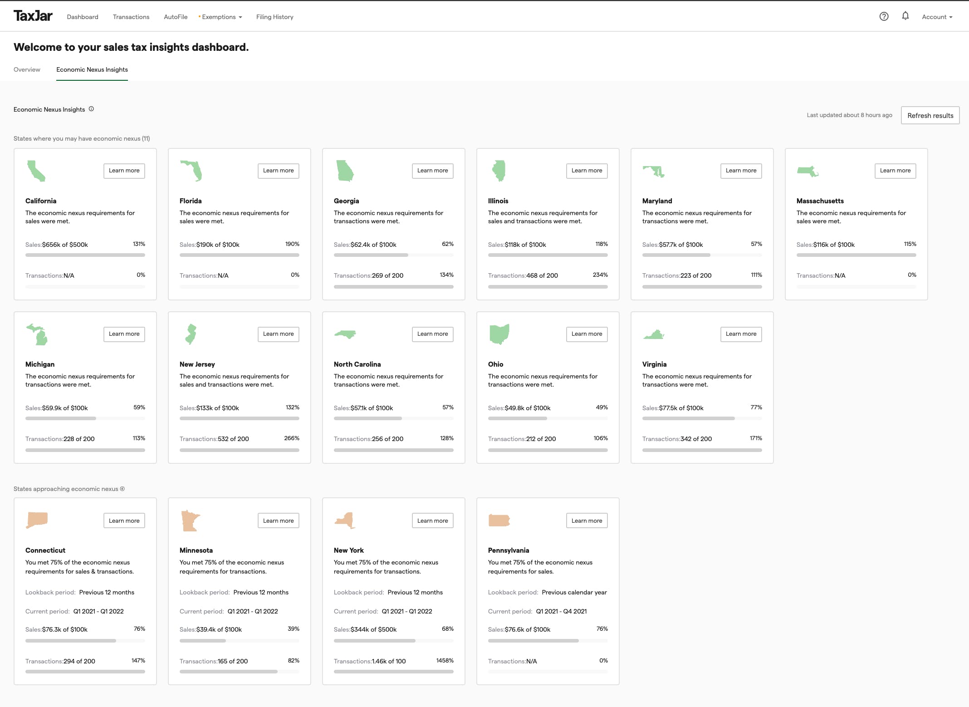Click Learn more on the Florida card

(x=279, y=171)
